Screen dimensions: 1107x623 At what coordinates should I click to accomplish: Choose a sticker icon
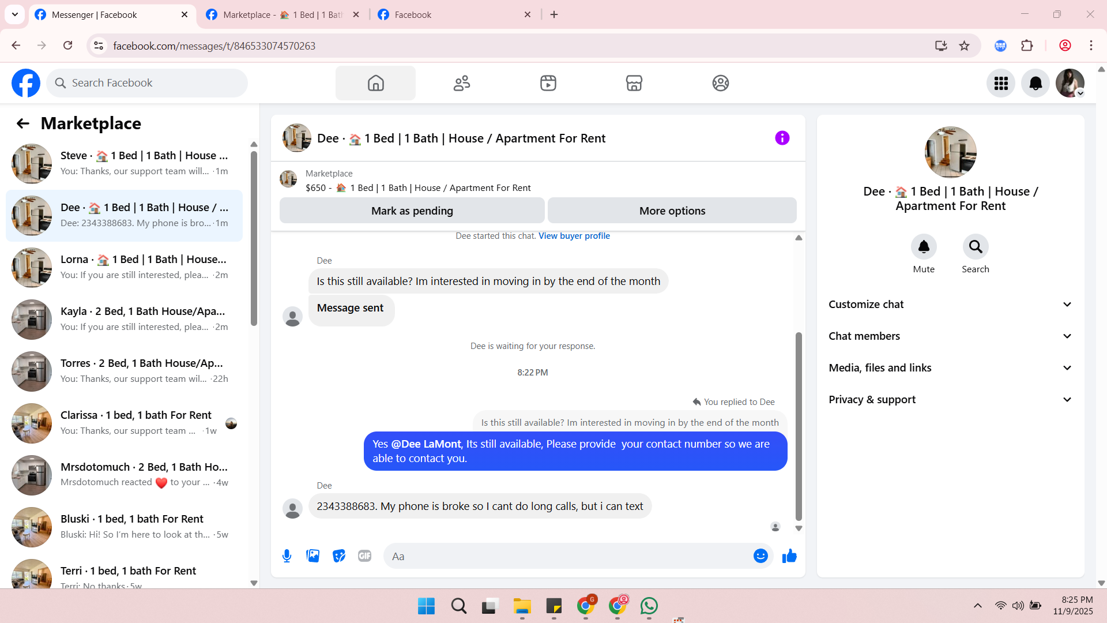[x=339, y=556]
